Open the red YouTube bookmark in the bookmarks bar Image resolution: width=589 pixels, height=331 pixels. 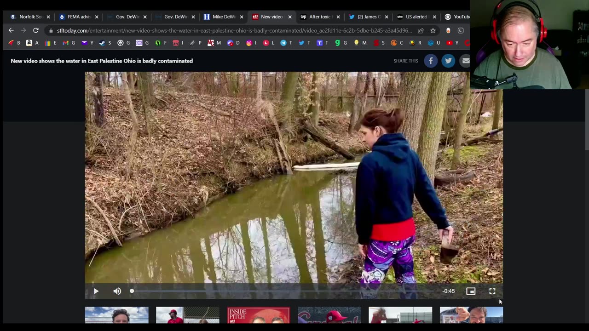[452, 43]
